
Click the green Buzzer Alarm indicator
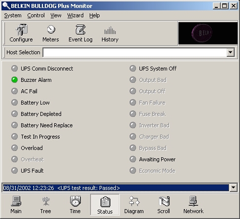tap(14, 80)
